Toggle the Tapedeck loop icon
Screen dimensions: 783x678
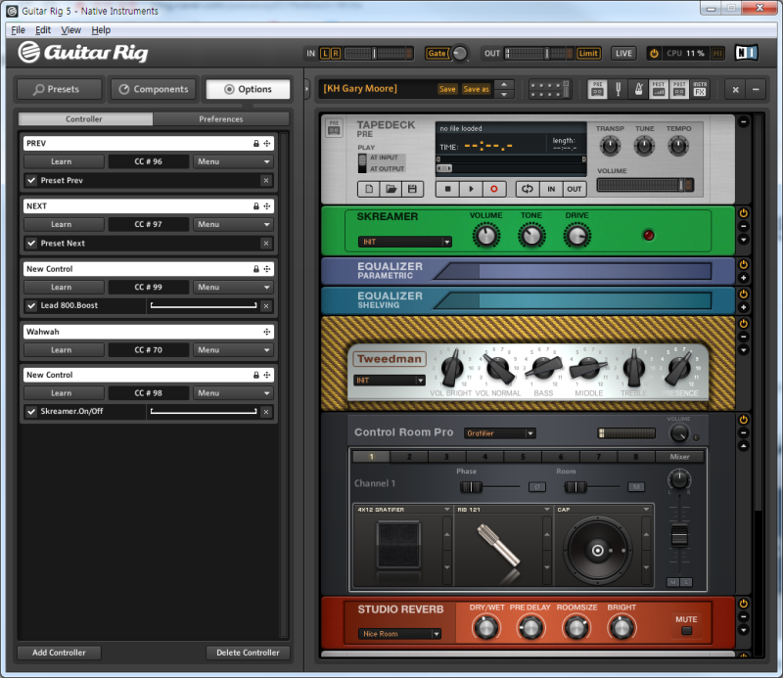pyautogui.click(x=528, y=189)
